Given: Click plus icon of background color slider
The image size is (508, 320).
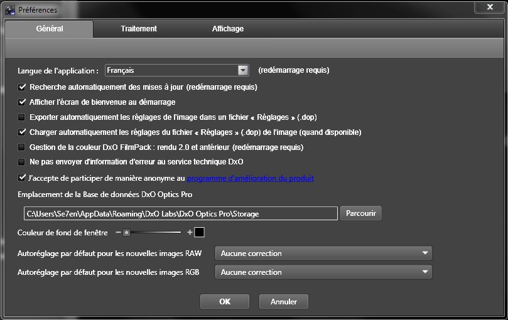Looking at the screenshot, I should (190, 232).
